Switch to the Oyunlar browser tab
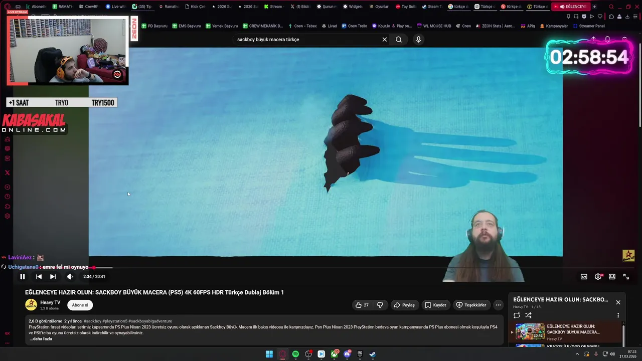The height and width of the screenshot is (361, 642). 379,7
